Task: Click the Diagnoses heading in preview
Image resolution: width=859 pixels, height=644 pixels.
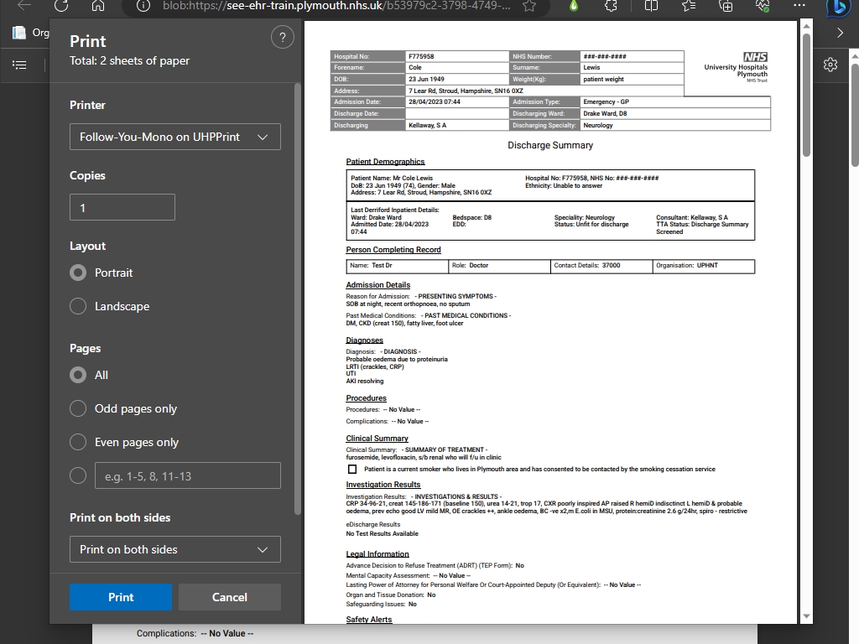Action: click(x=364, y=340)
